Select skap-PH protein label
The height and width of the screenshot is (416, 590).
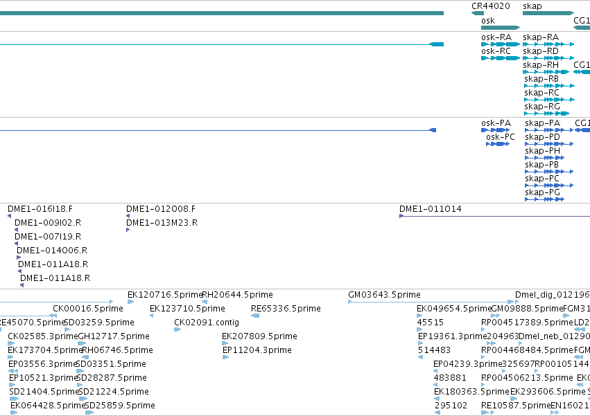[543, 151]
